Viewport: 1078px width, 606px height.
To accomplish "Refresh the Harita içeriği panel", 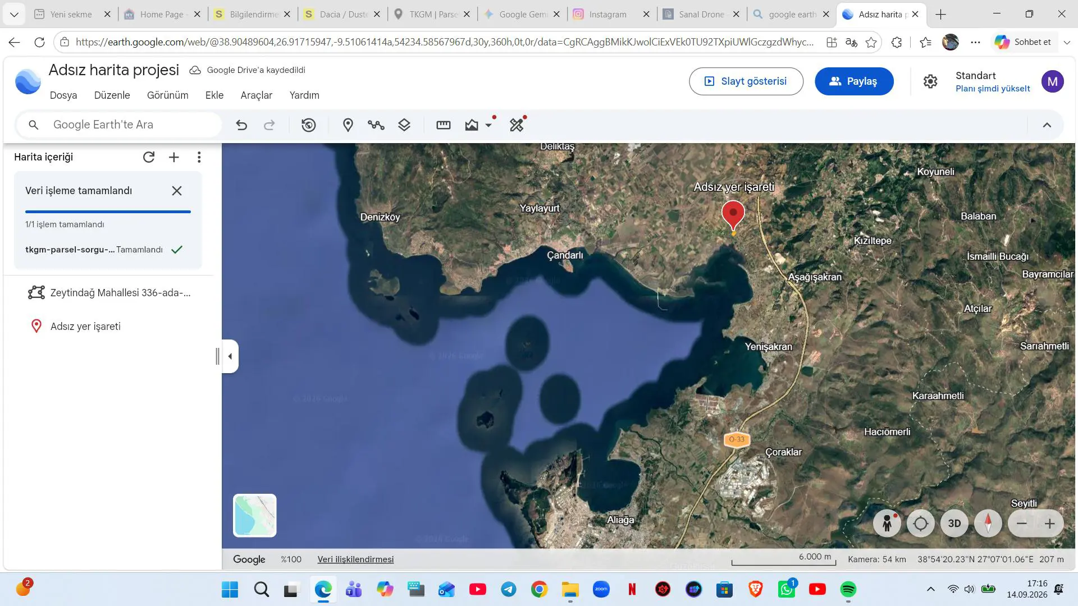I will coord(149,157).
